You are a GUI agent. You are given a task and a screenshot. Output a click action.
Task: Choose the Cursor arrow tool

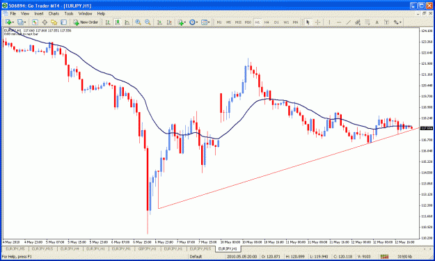point(308,22)
